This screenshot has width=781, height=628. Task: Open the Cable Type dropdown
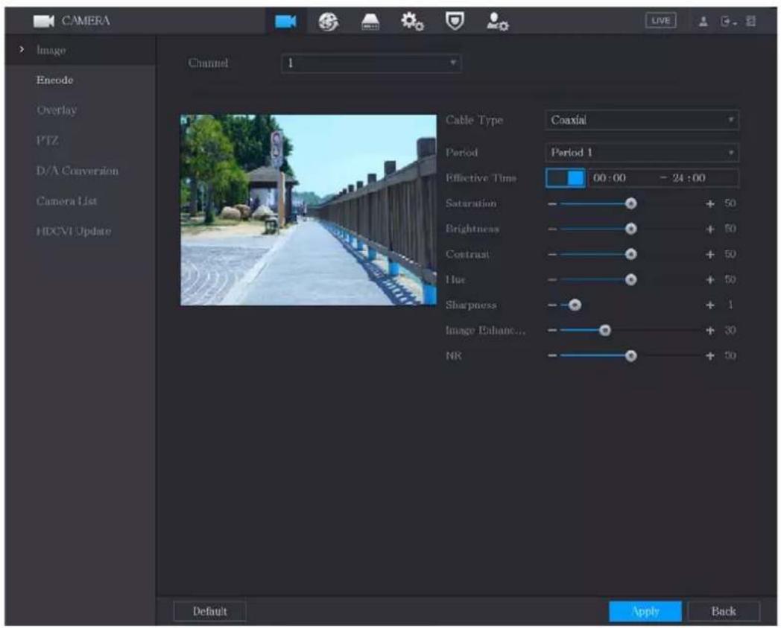point(642,120)
